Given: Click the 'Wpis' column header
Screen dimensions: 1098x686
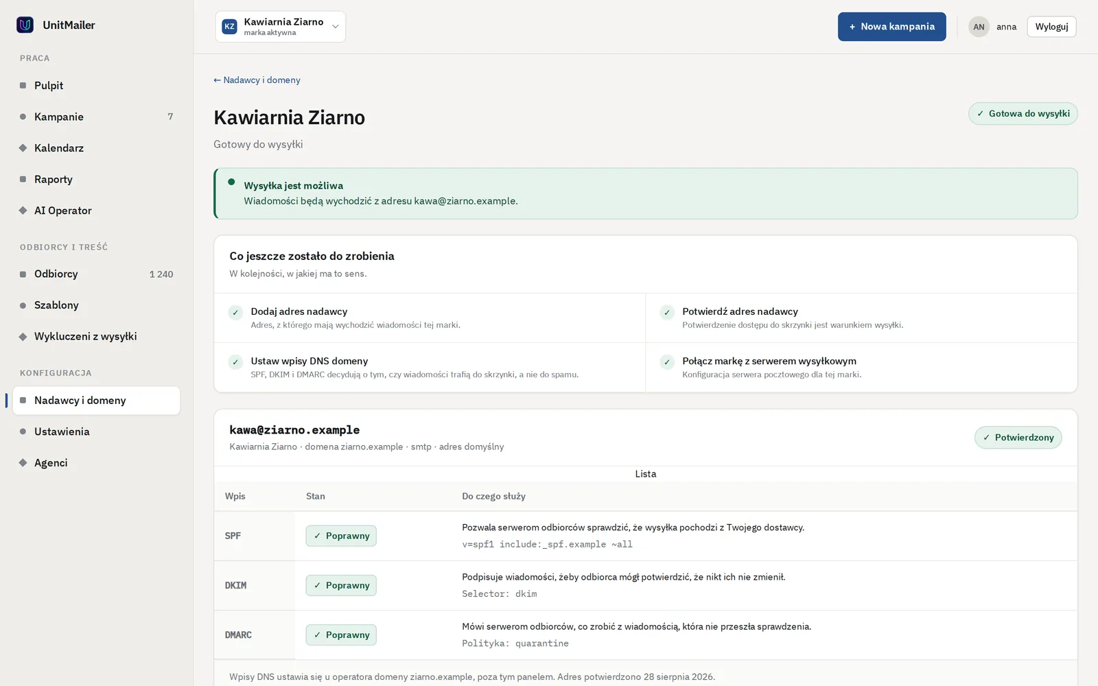Looking at the screenshot, I should (235, 496).
